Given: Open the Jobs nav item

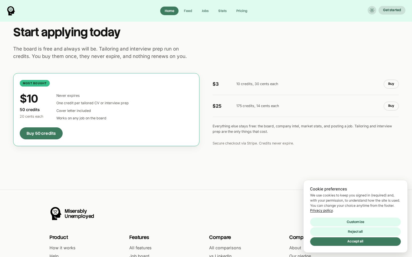Looking at the screenshot, I should (205, 11).
